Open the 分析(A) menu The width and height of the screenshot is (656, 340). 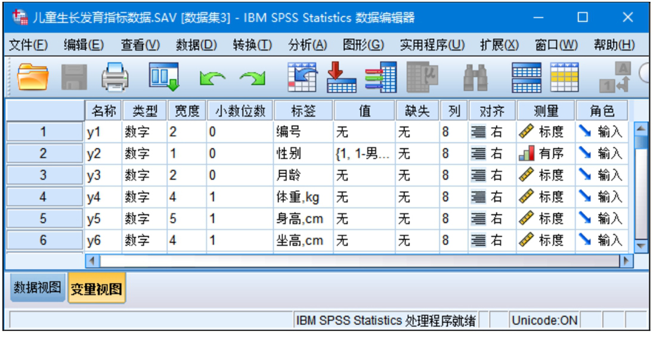tap(307, 45)
